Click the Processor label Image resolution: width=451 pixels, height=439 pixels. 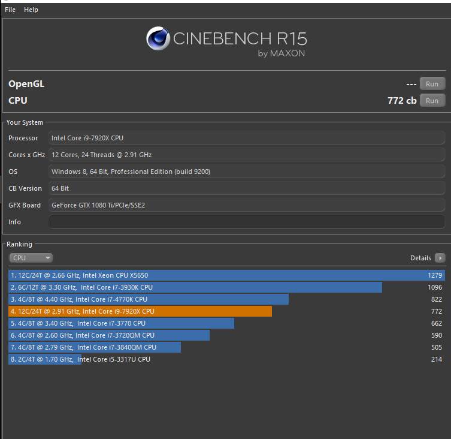click(23, 138)
